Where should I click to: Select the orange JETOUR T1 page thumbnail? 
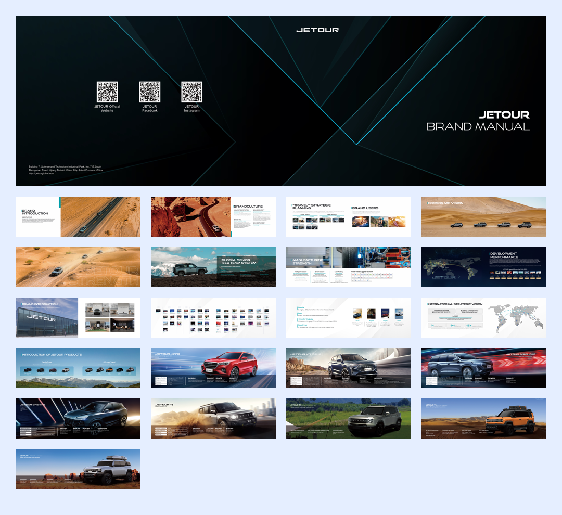click(x=484, y=418)
